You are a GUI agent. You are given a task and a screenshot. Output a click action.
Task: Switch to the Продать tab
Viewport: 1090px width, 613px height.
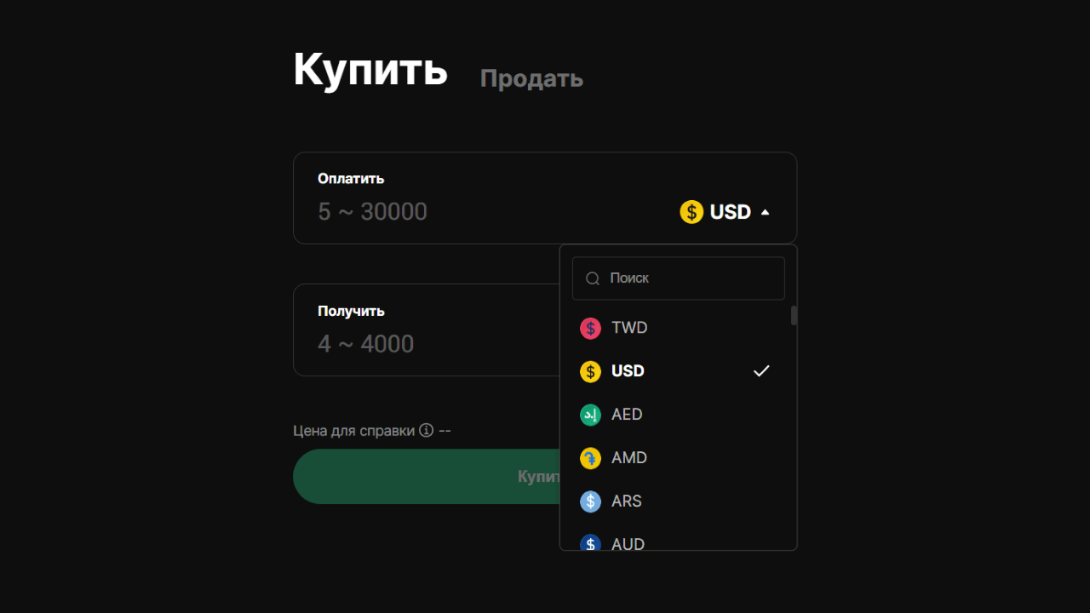pyautogui.click(x=531, y=78)
